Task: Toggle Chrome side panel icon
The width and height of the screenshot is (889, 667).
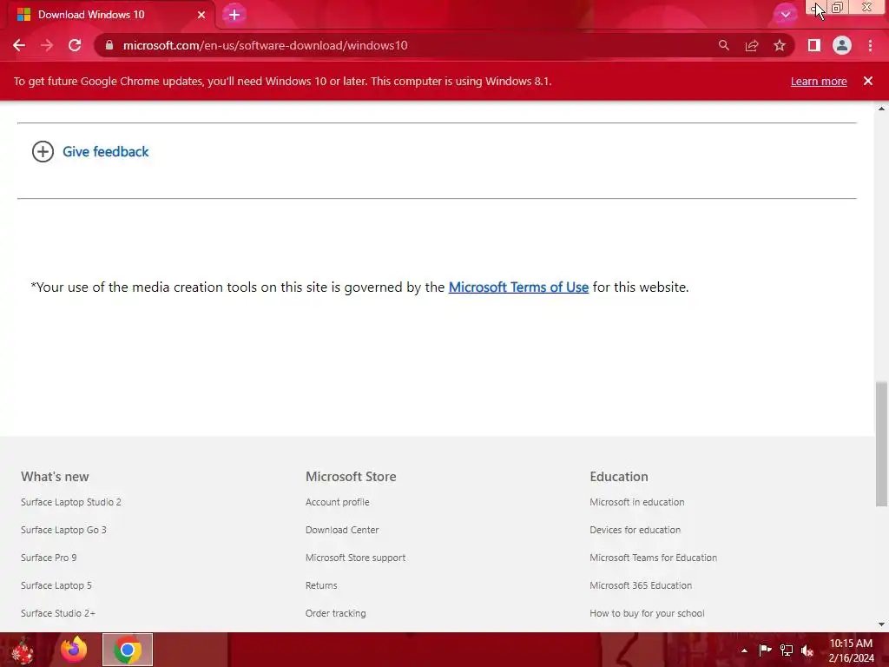Action: coord(814,45)
